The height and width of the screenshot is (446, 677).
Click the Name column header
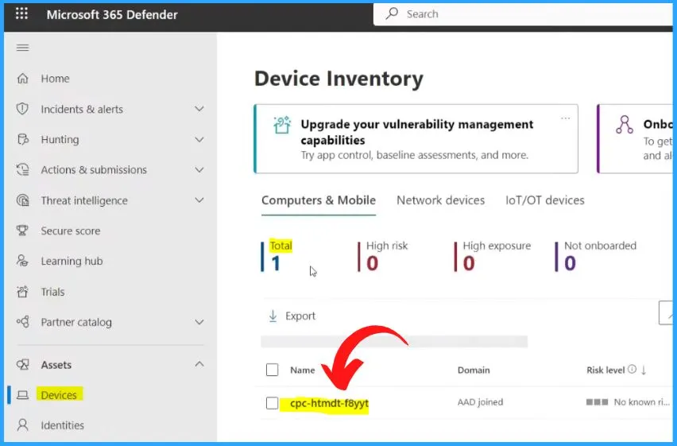(302, 370)
